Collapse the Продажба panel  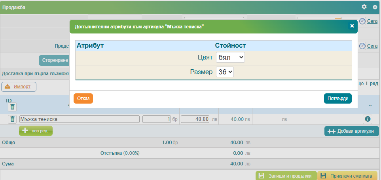pyautogui.click(x=375, y=7)
